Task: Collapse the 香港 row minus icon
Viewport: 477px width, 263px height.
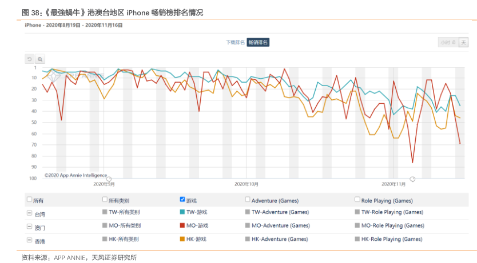Action: click(x=29, y=241)
